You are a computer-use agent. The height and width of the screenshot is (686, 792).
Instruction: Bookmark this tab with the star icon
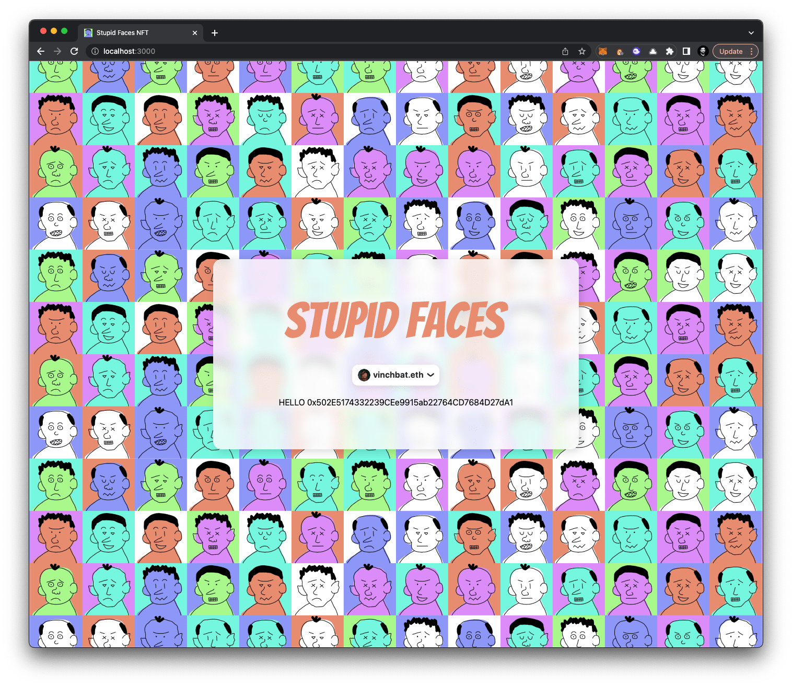tap(582, 51)
